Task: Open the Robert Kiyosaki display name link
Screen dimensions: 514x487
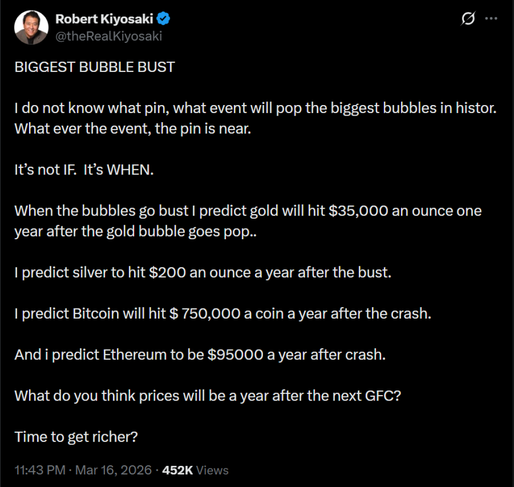Action: click(104, 19)
